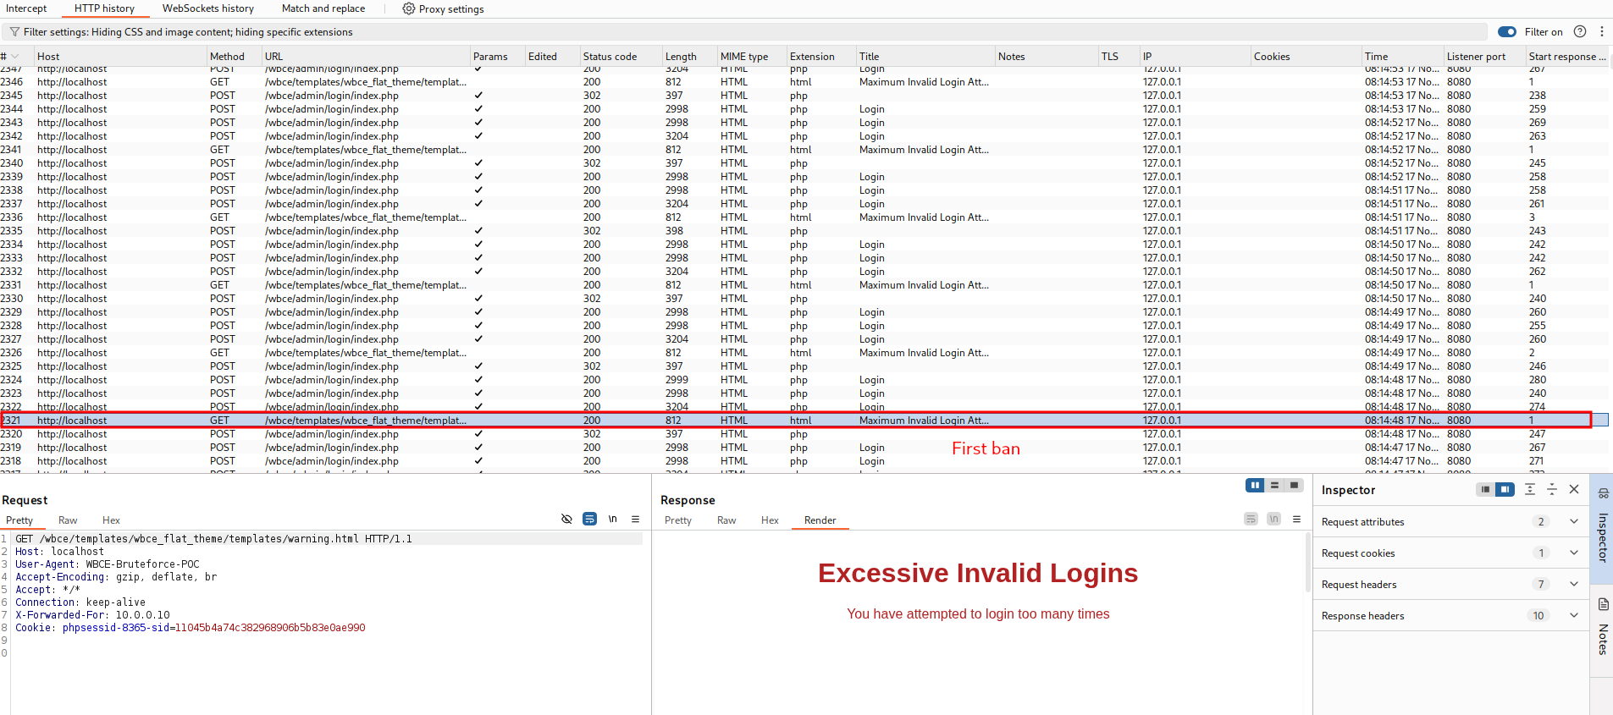The width and height of the screenshot is (1613, 715).
Task: Dock Inspector panel to the left
Action: click(1485, 489)
